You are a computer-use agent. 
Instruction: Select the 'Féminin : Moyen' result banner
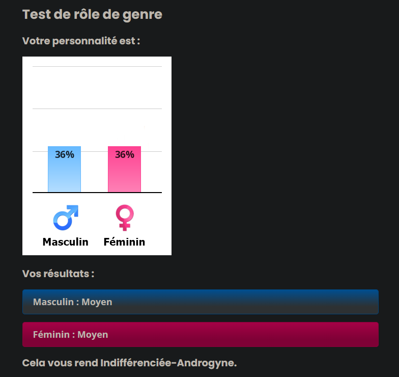point(200,335)
